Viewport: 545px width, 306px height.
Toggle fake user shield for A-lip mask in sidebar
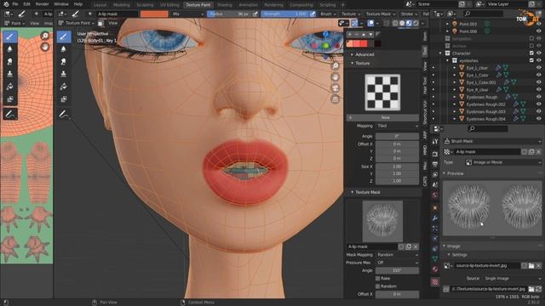tap(401, 246)
